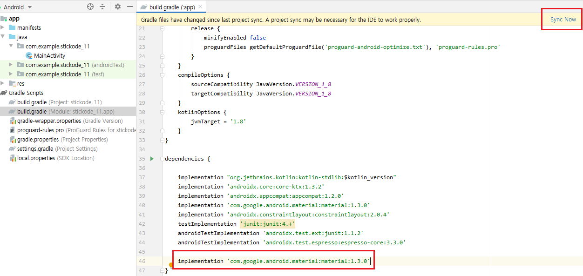Click the gradle-wrapper.properties file icon
Screen dimensions: 583x276
click(x=12, y=121)
